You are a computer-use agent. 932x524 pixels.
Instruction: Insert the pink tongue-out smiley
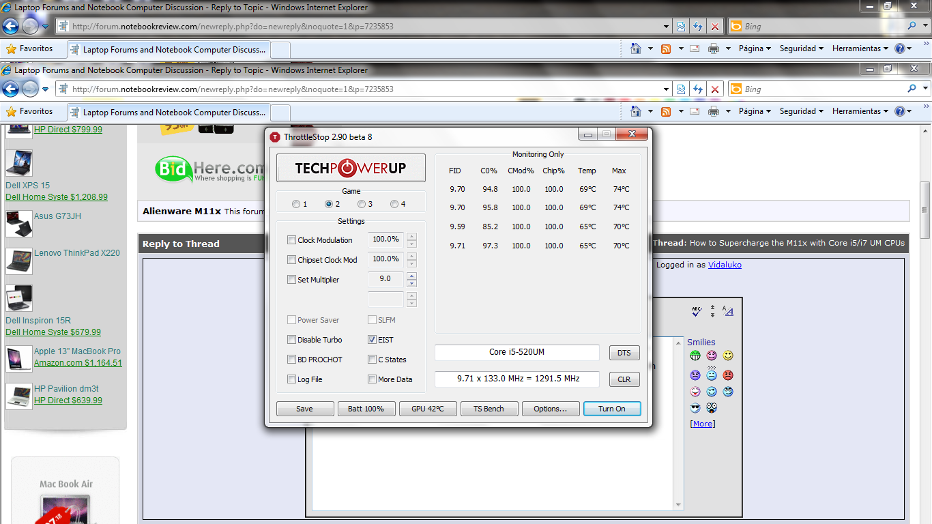pos(695,392)
